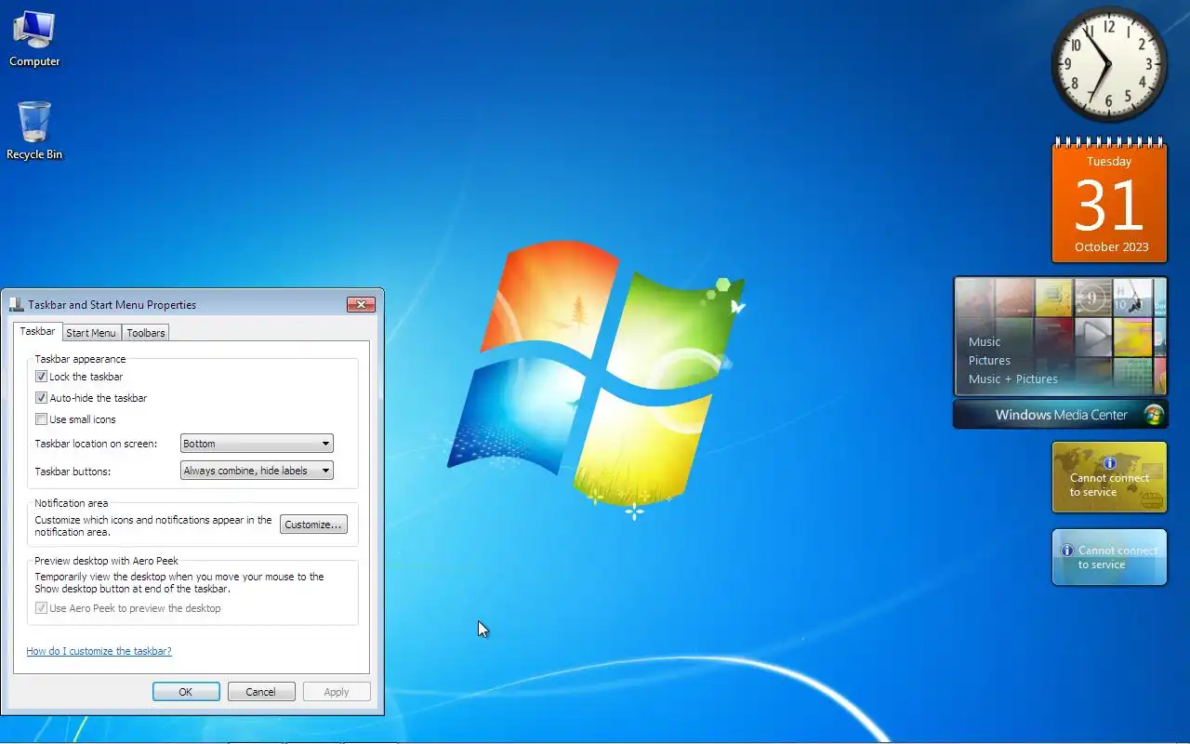Click the Windows Media Center banner
This screenshot has height=744, width=1190.
coord(1061,415)
